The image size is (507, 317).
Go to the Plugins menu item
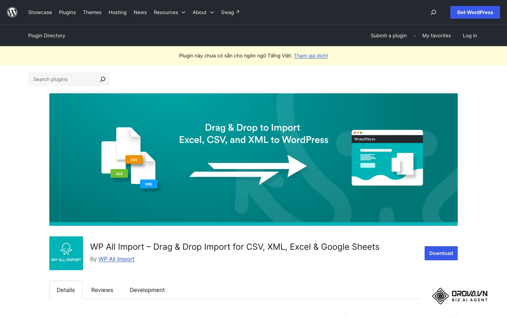click(x=67, y=12)
